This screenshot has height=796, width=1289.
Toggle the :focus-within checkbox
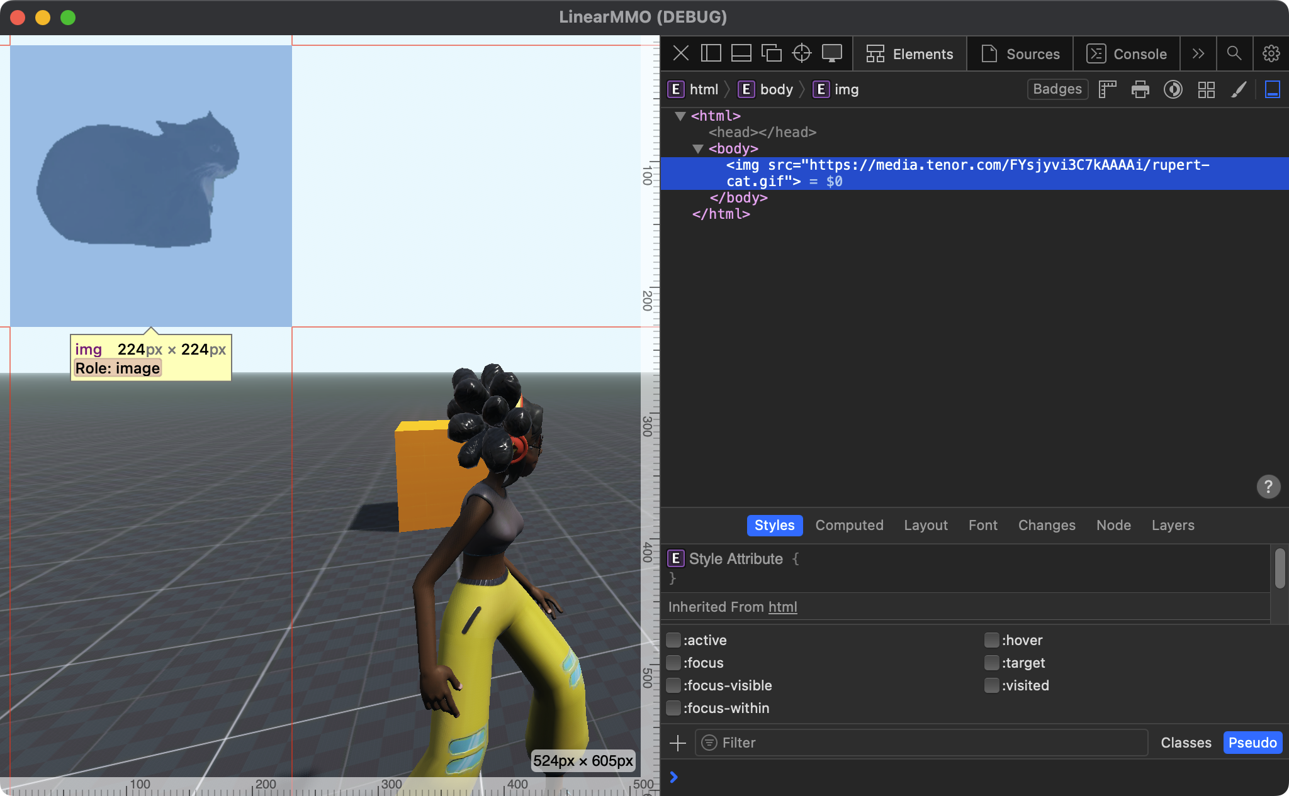click(x=673, y=708)
